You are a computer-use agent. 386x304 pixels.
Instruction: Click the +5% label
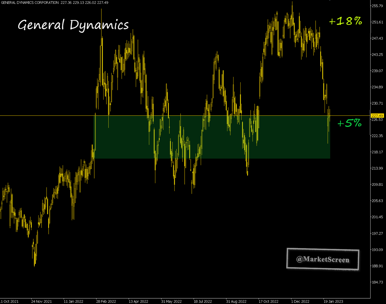tap(349, 123)
